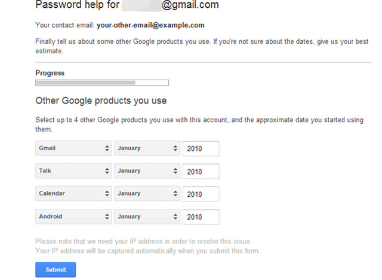Click the your-other-email@example.com contact email
This screenshot has width=382, height=280.
click(x=150, y=26)
